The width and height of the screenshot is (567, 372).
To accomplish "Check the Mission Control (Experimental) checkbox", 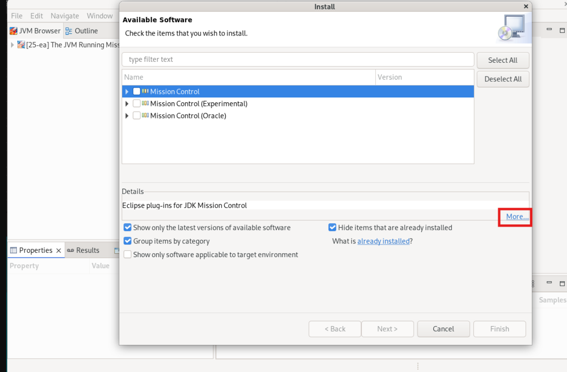I will point(136,103).
